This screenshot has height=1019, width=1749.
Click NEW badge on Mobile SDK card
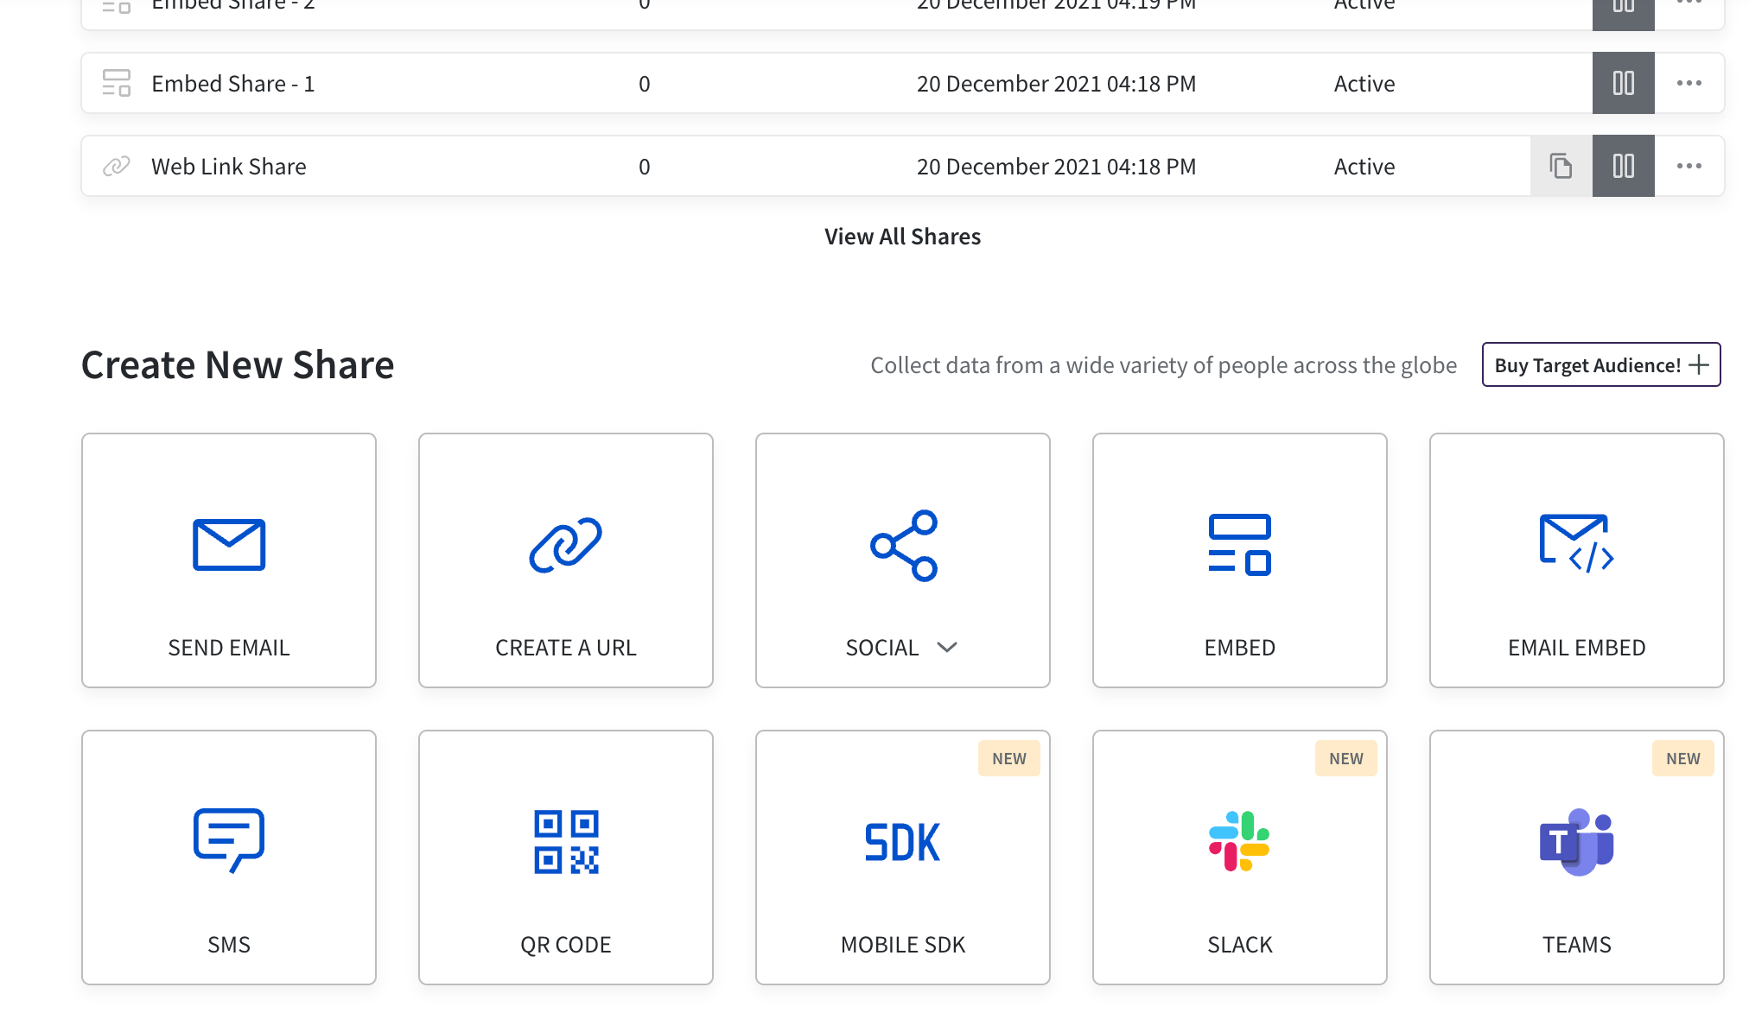coord(1009,758)
